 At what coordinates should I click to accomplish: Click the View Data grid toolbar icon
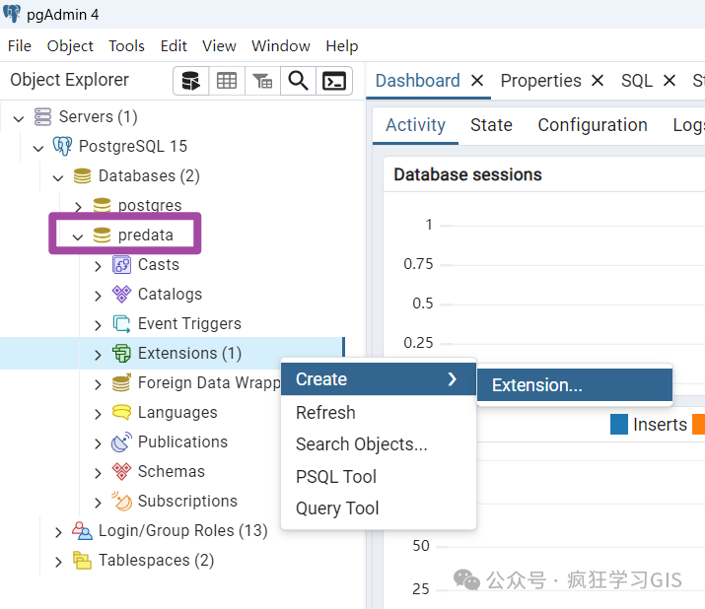tap(227, 81)
